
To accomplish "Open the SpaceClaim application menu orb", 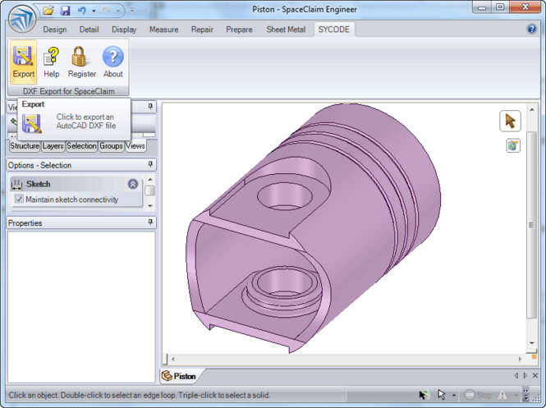I will [22, 19].
